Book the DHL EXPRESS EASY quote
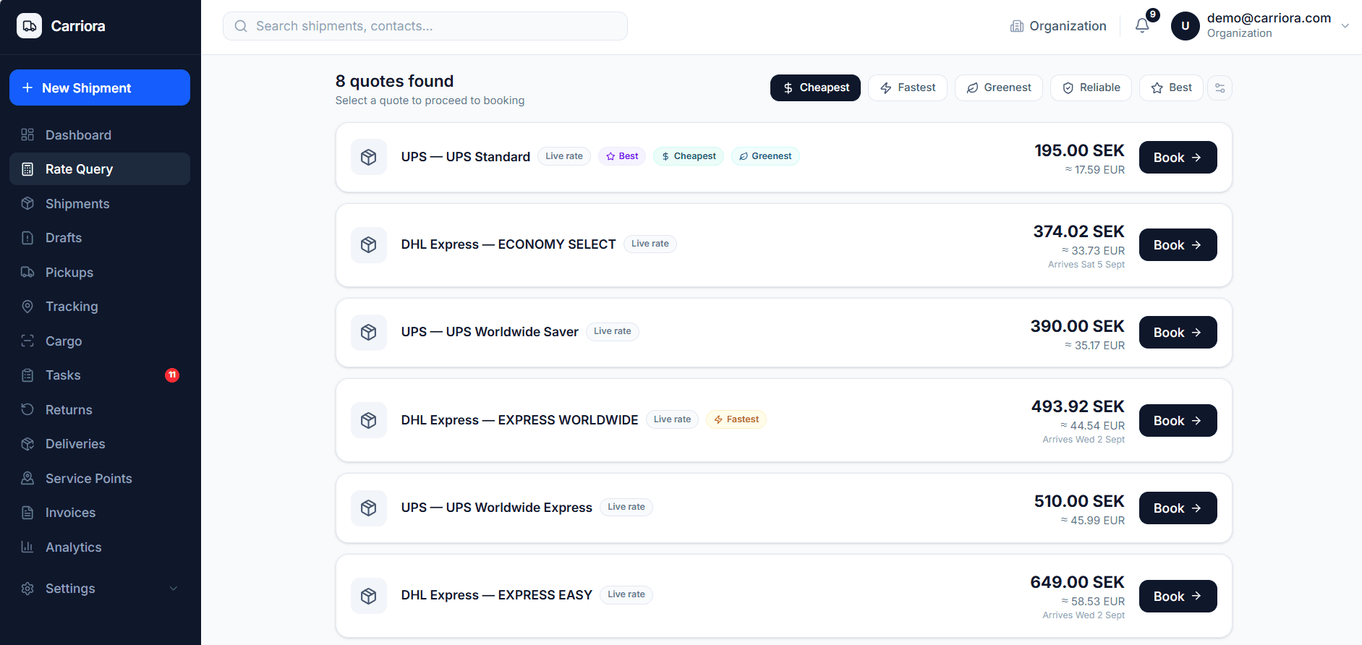The height and width of the screenshot is (645, 1362). [x=1178, y=596]
